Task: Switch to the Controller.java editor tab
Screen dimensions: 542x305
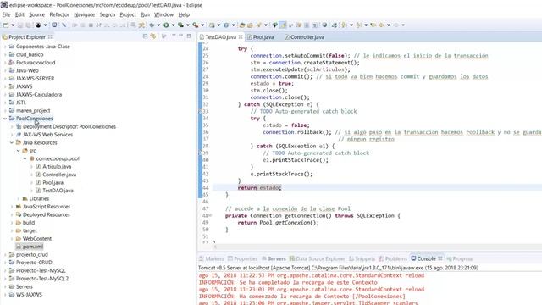Action: tap(304, 37)
